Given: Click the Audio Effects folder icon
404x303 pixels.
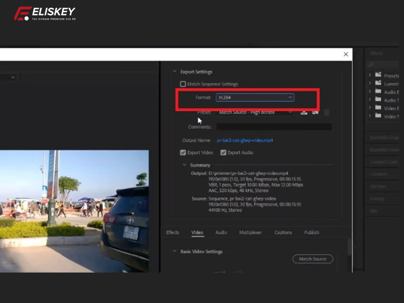Looking at the screenshot, I should 378,91.
